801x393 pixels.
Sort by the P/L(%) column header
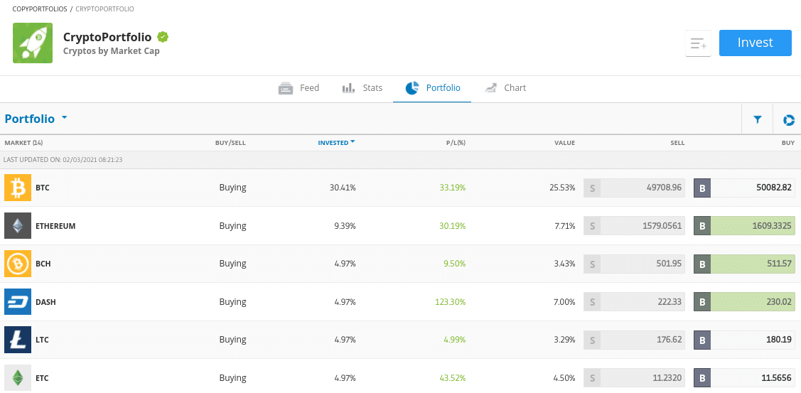coord(454,143)
